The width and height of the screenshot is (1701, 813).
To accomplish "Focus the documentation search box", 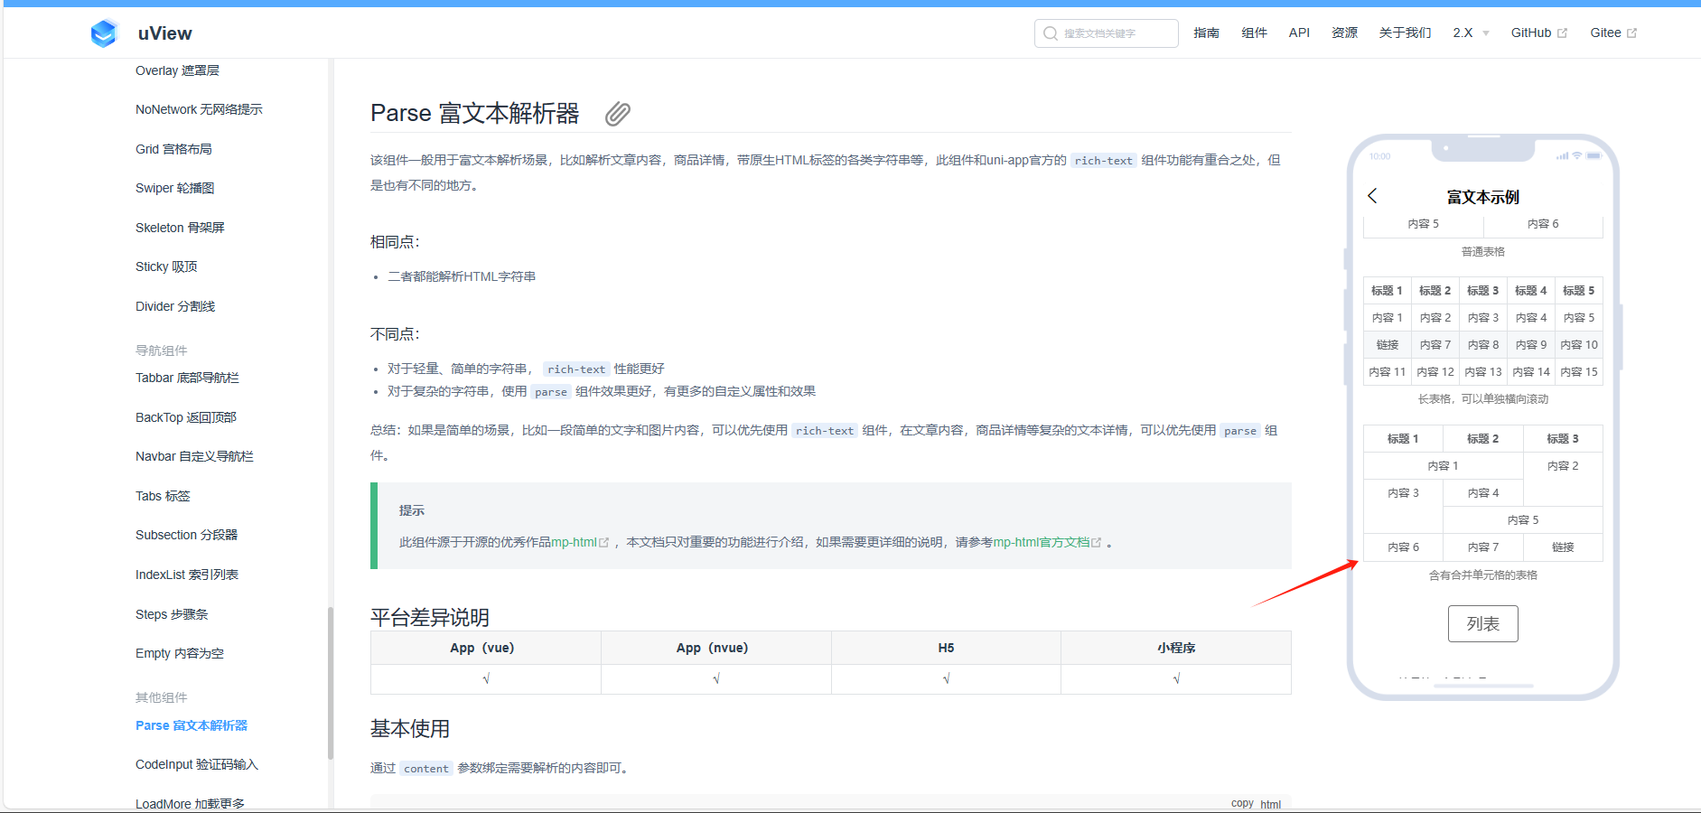I will point(1106,33).
